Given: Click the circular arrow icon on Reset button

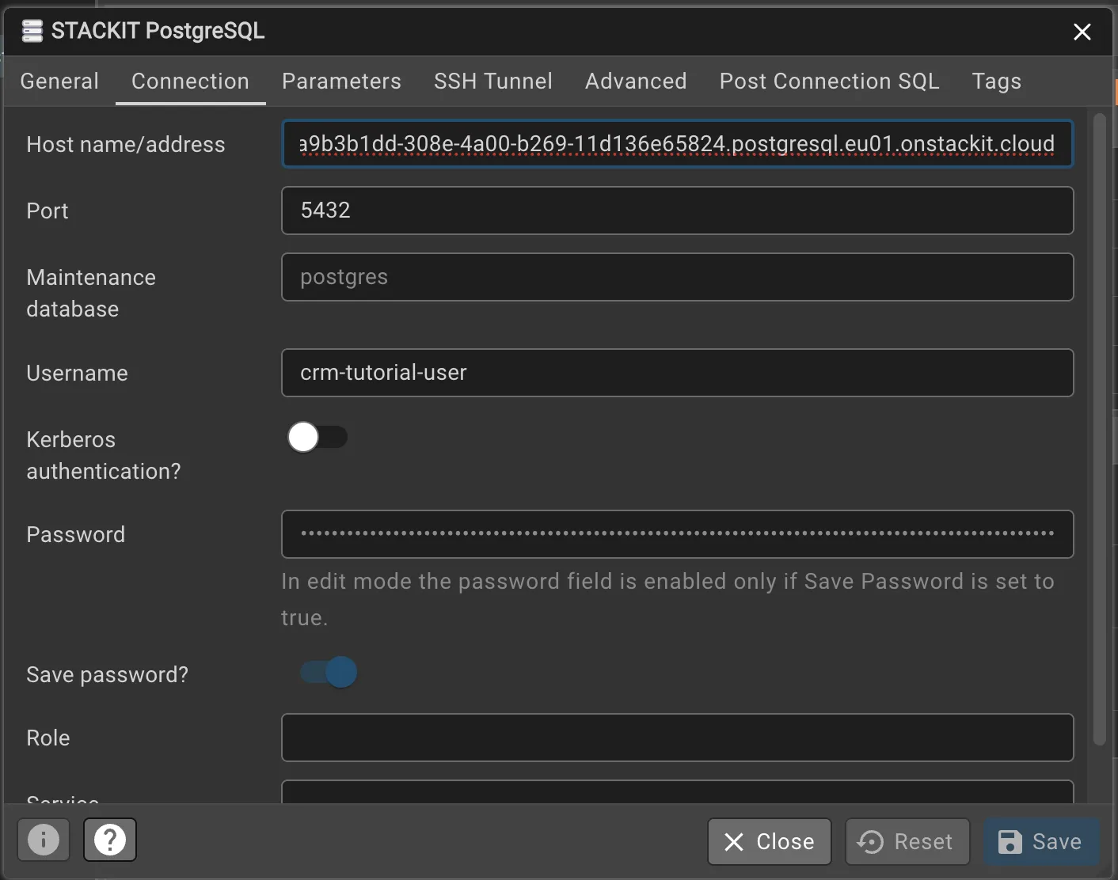Looking at the screenshot, I should (x=870, y=842).
